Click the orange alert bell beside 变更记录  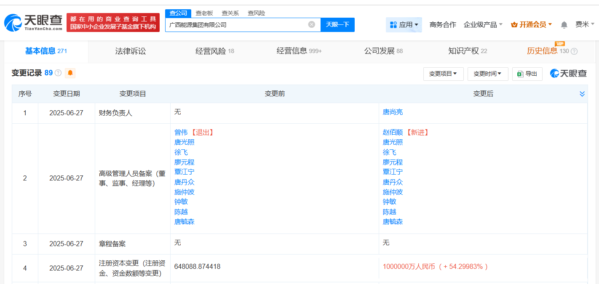tap(70, 73)
